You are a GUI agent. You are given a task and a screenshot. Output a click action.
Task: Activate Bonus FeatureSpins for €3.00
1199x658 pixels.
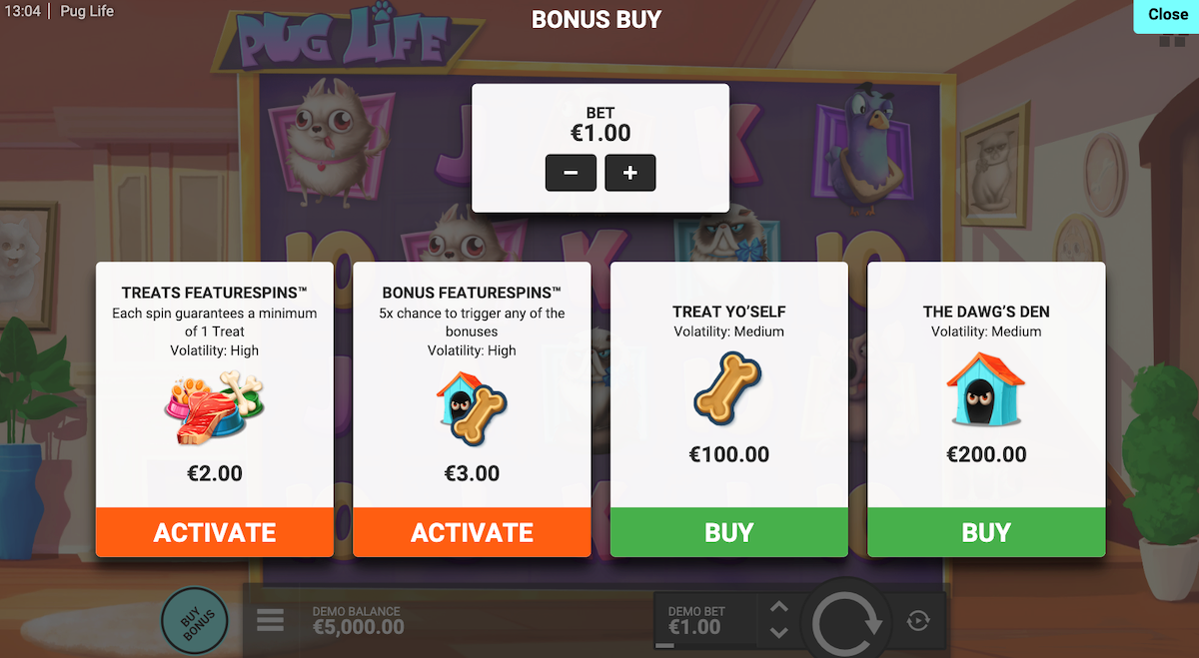pyautogui.click(x=472, y=532)
